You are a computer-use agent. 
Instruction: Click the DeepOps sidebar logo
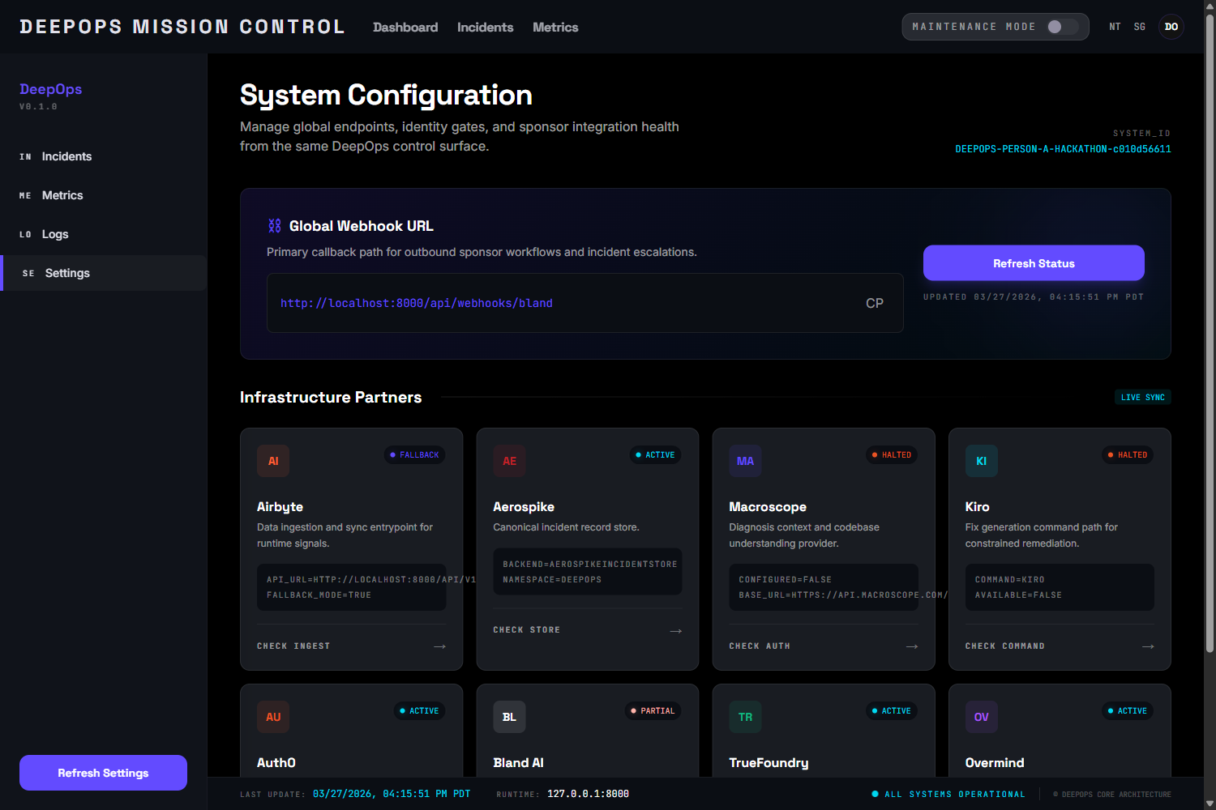pos(50,89)
